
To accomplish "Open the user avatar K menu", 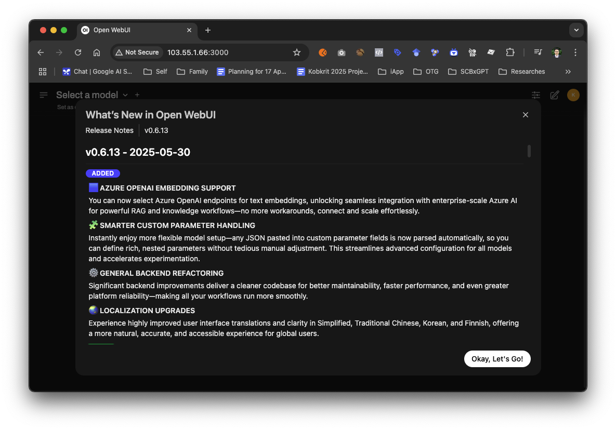I will [x=573, y=95].
